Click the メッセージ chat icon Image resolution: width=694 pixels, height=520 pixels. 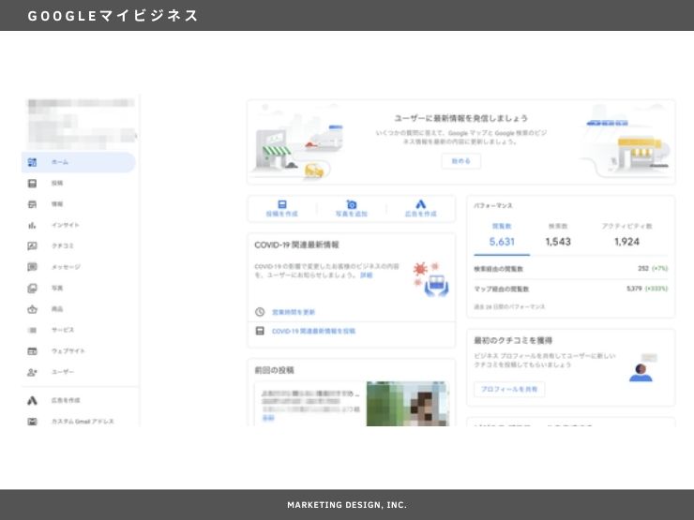tap(32, 267)
